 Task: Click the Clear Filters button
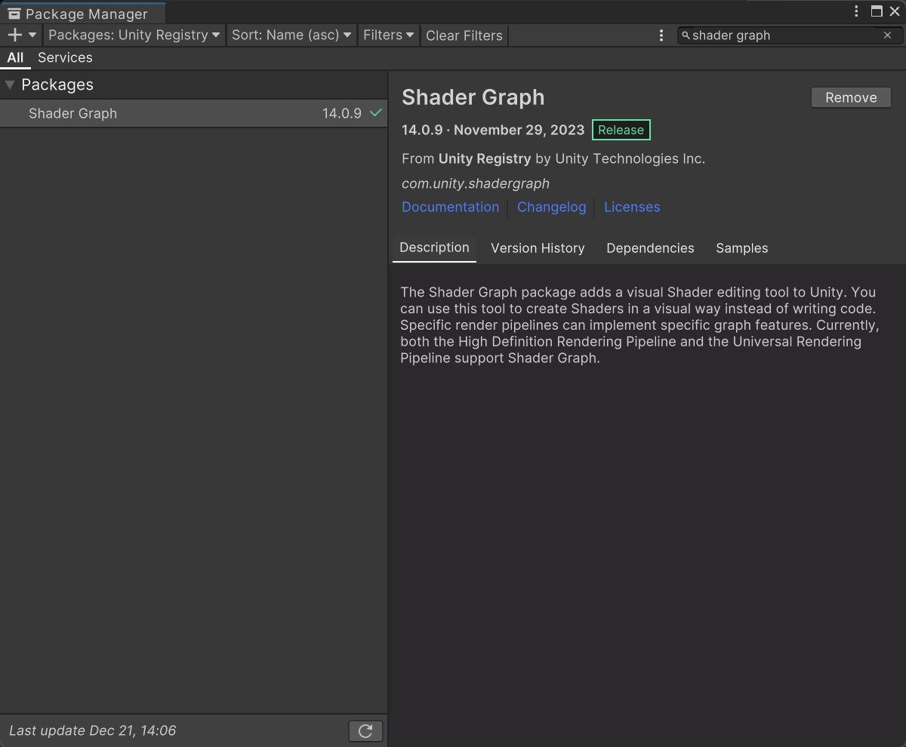(464, 35)
